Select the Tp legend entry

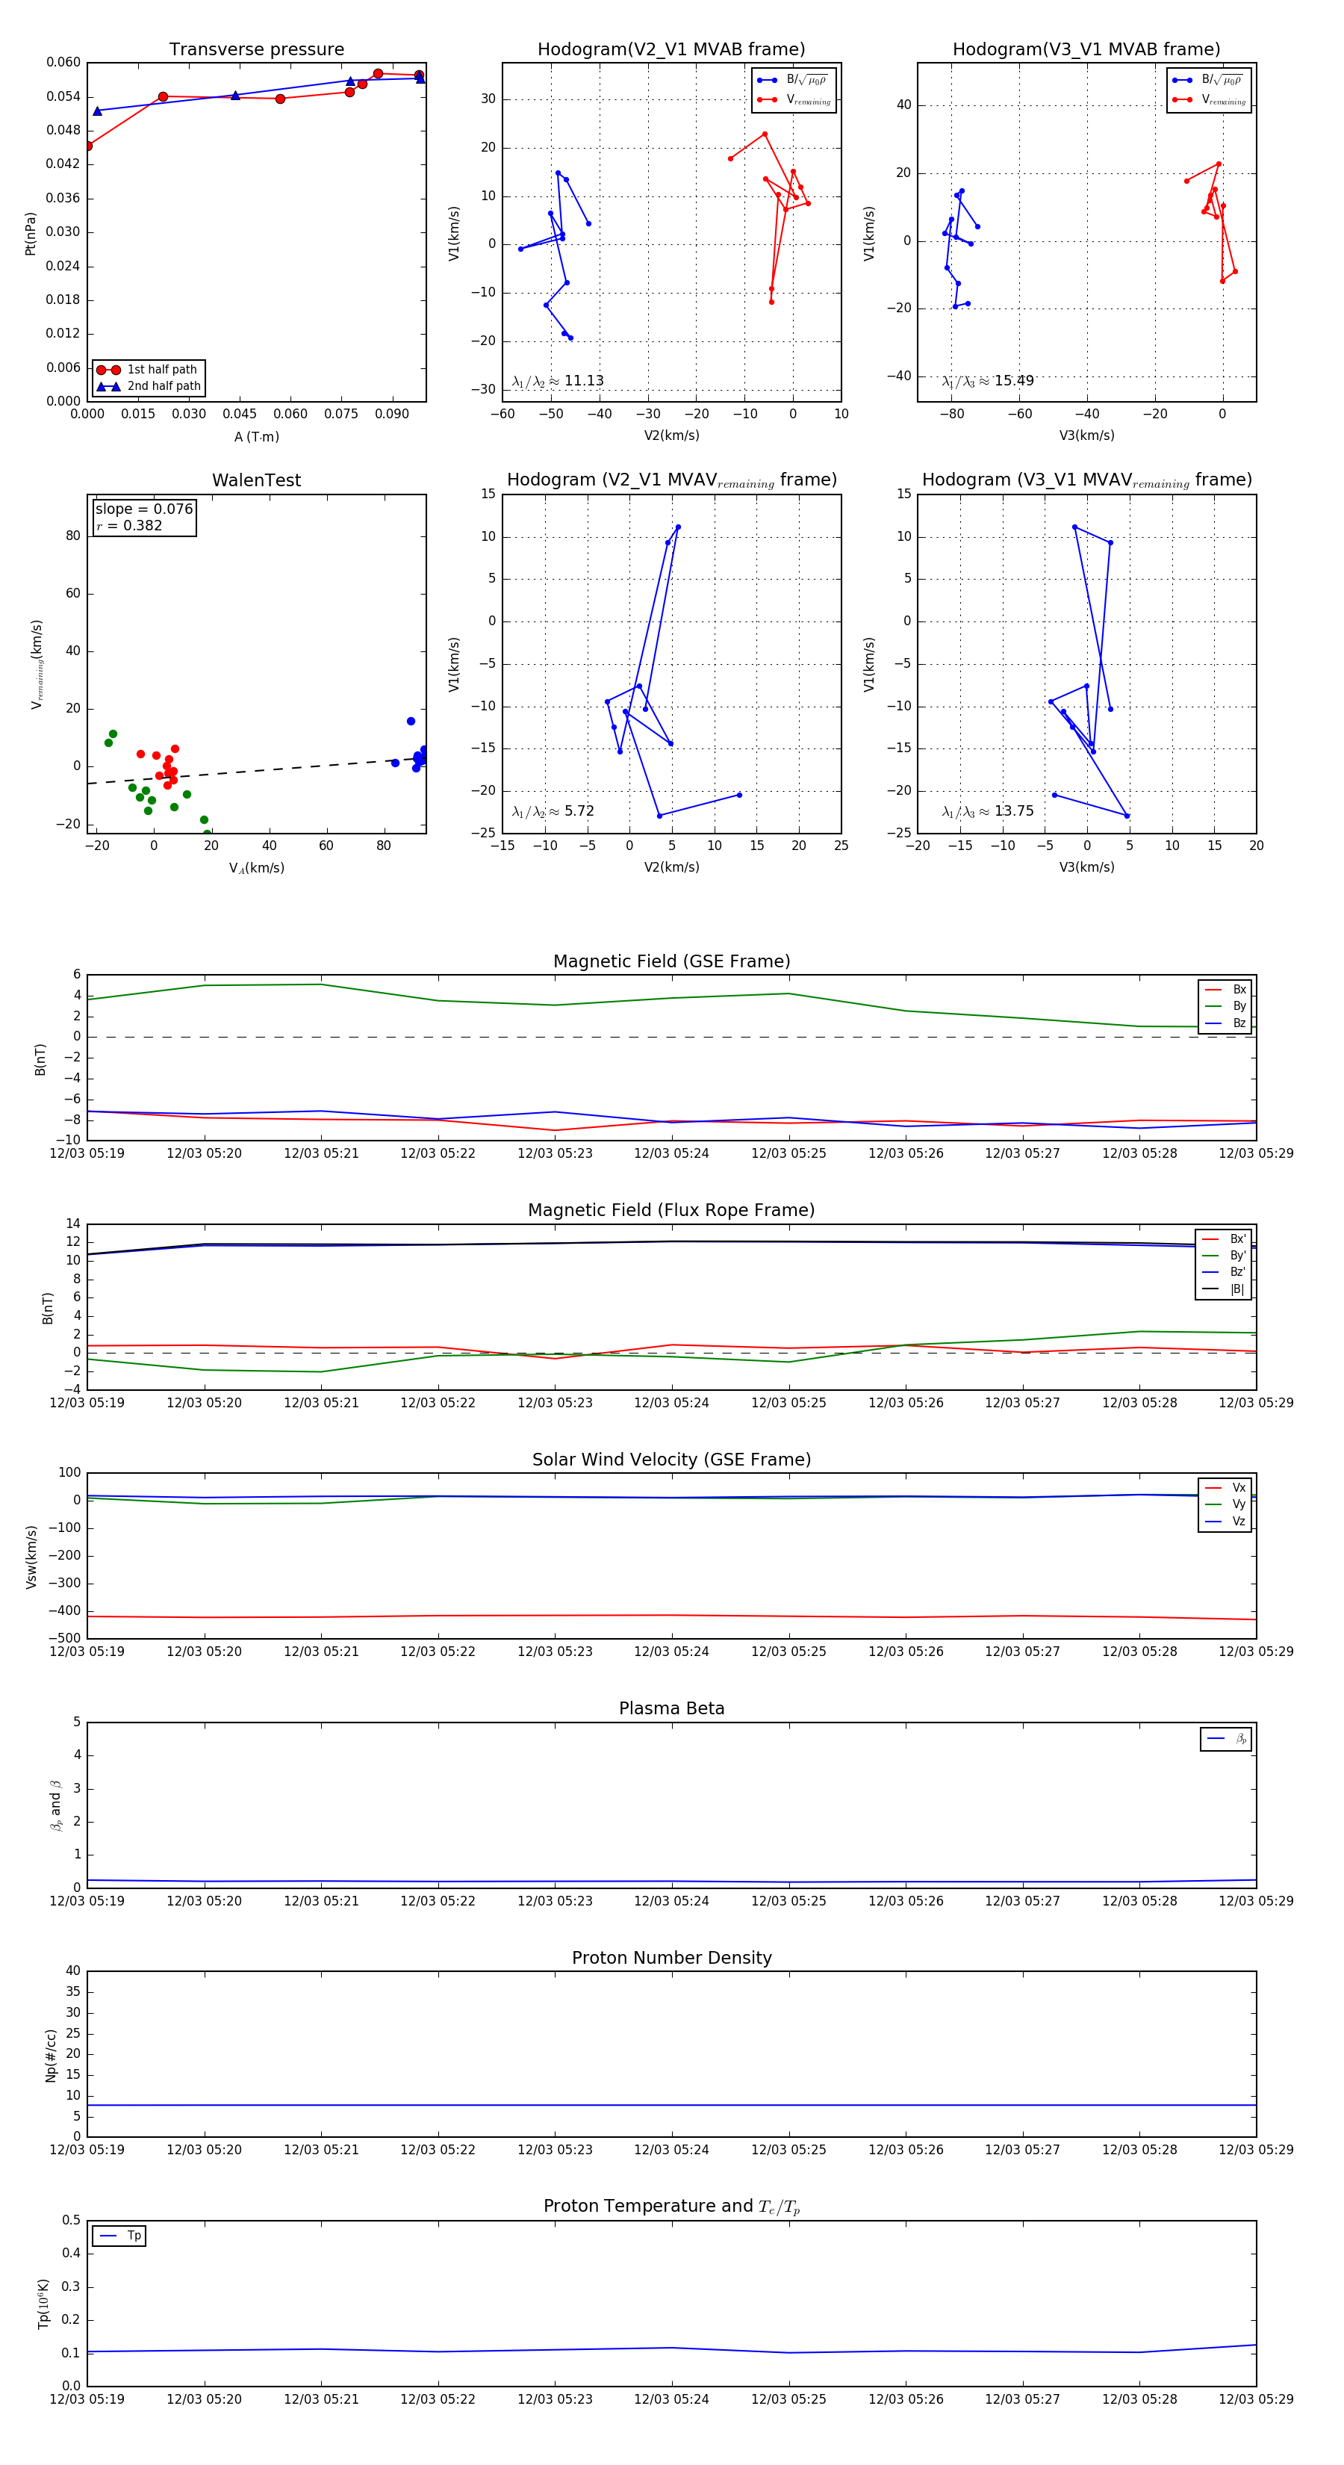tap(119, 2236)
